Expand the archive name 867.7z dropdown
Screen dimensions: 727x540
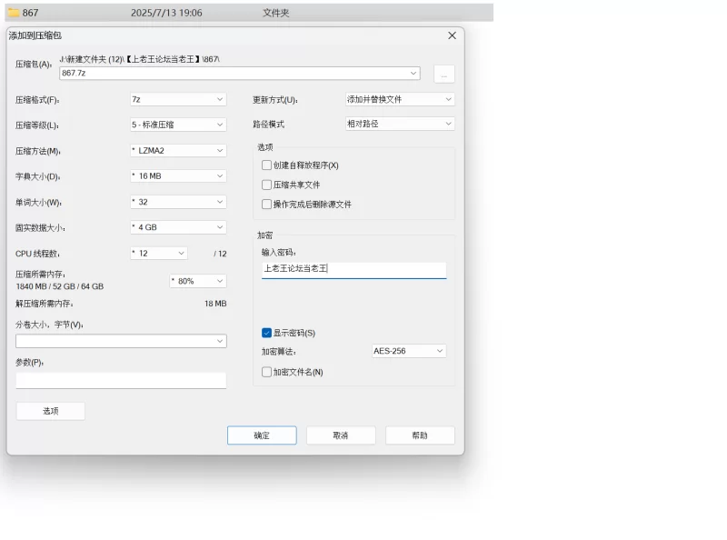413,74
